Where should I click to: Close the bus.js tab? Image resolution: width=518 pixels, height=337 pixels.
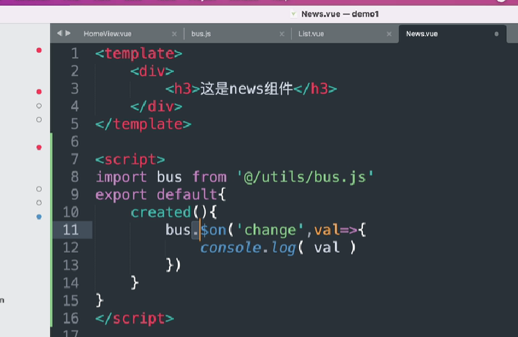click(x=282, y=34)
